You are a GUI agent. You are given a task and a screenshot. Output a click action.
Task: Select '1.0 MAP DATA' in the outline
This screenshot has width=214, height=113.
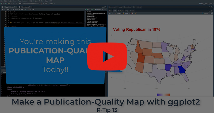91,17
